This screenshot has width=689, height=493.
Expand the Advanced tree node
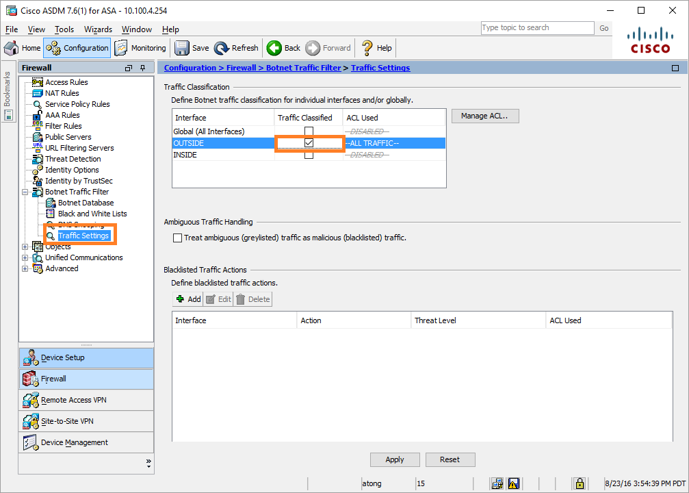(25, 268)
